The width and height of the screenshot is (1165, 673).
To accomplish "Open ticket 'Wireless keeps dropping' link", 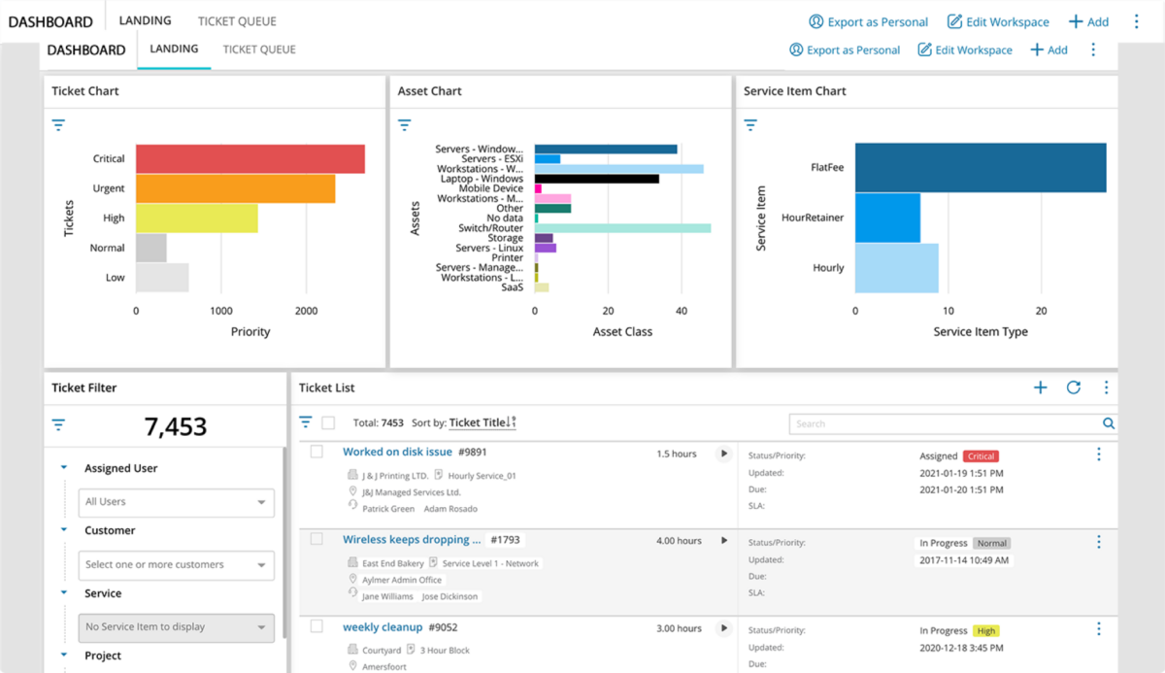I will (412, 539).
